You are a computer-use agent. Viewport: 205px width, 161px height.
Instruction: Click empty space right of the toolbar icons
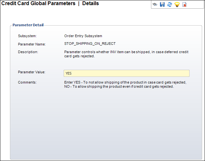click(x=195, y=5)
